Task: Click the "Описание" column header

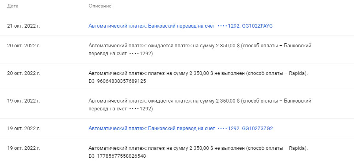Action: coord(100,6)
